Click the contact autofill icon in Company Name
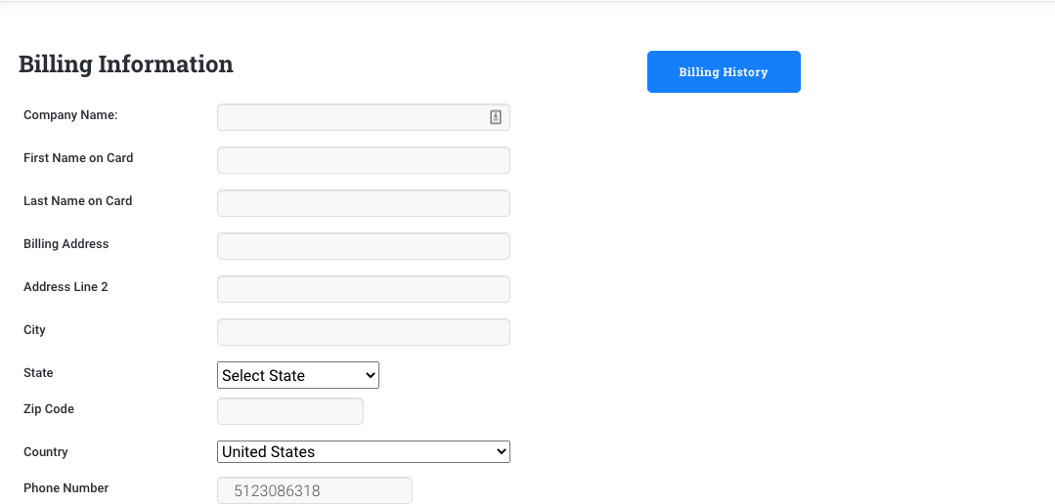 click(496, 117)
